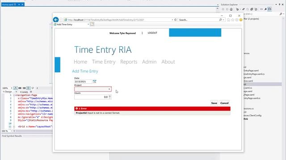The width and height of the screenshot is (286, 160).
Task: Click Solution Explorer pending changes filter
Action: point(237,9)
